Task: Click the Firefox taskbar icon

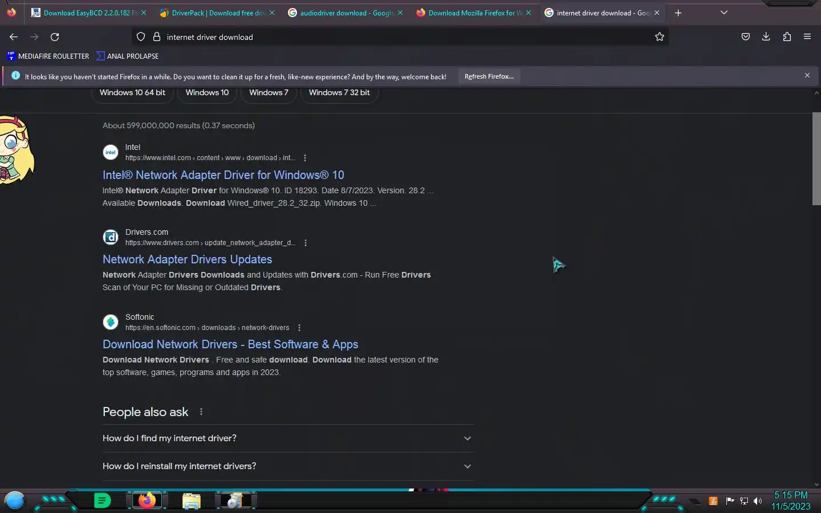Action: click(x=147, y=501)
